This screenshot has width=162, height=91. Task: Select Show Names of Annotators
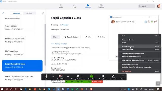139,56
